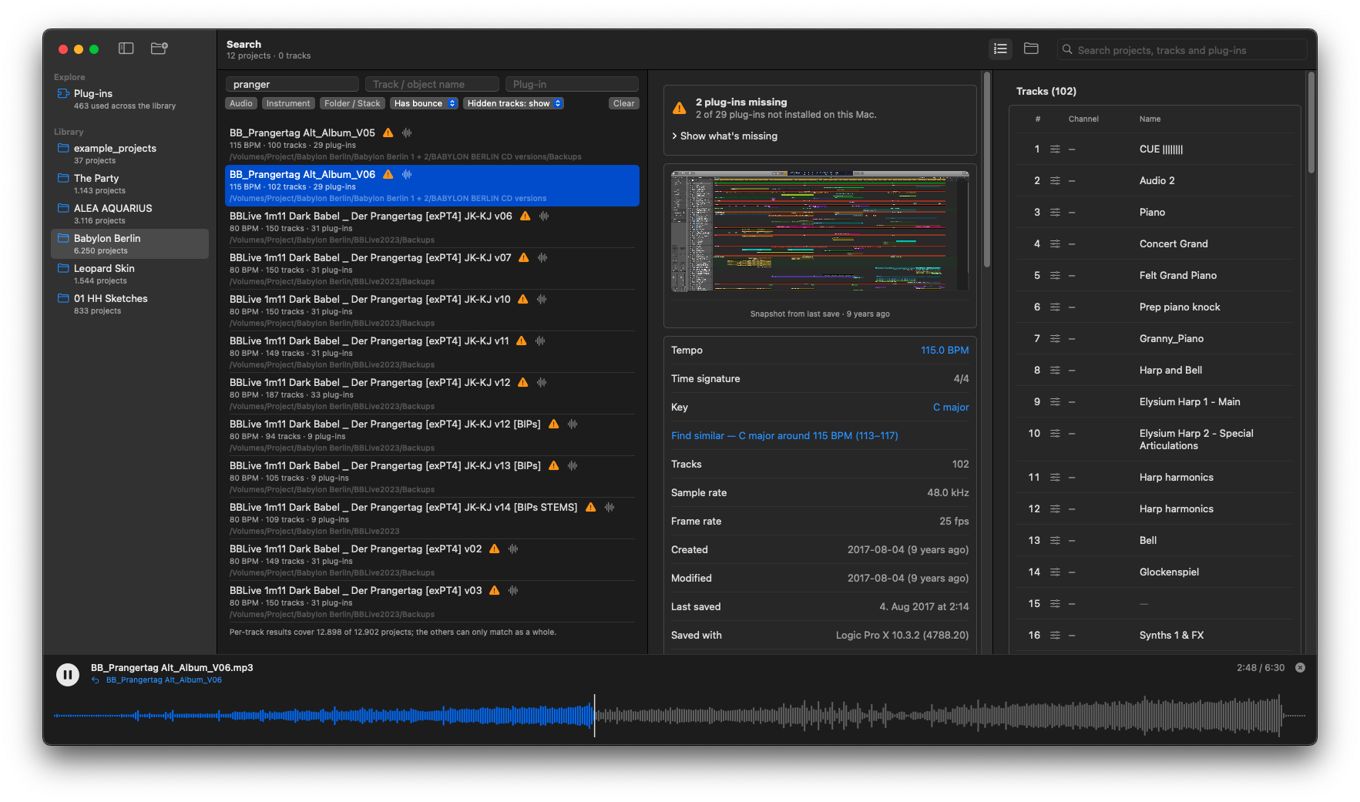Screen dimensions: 1360x802
Task: Select Leopard Skin library folder
Action: tap(129, 274)
